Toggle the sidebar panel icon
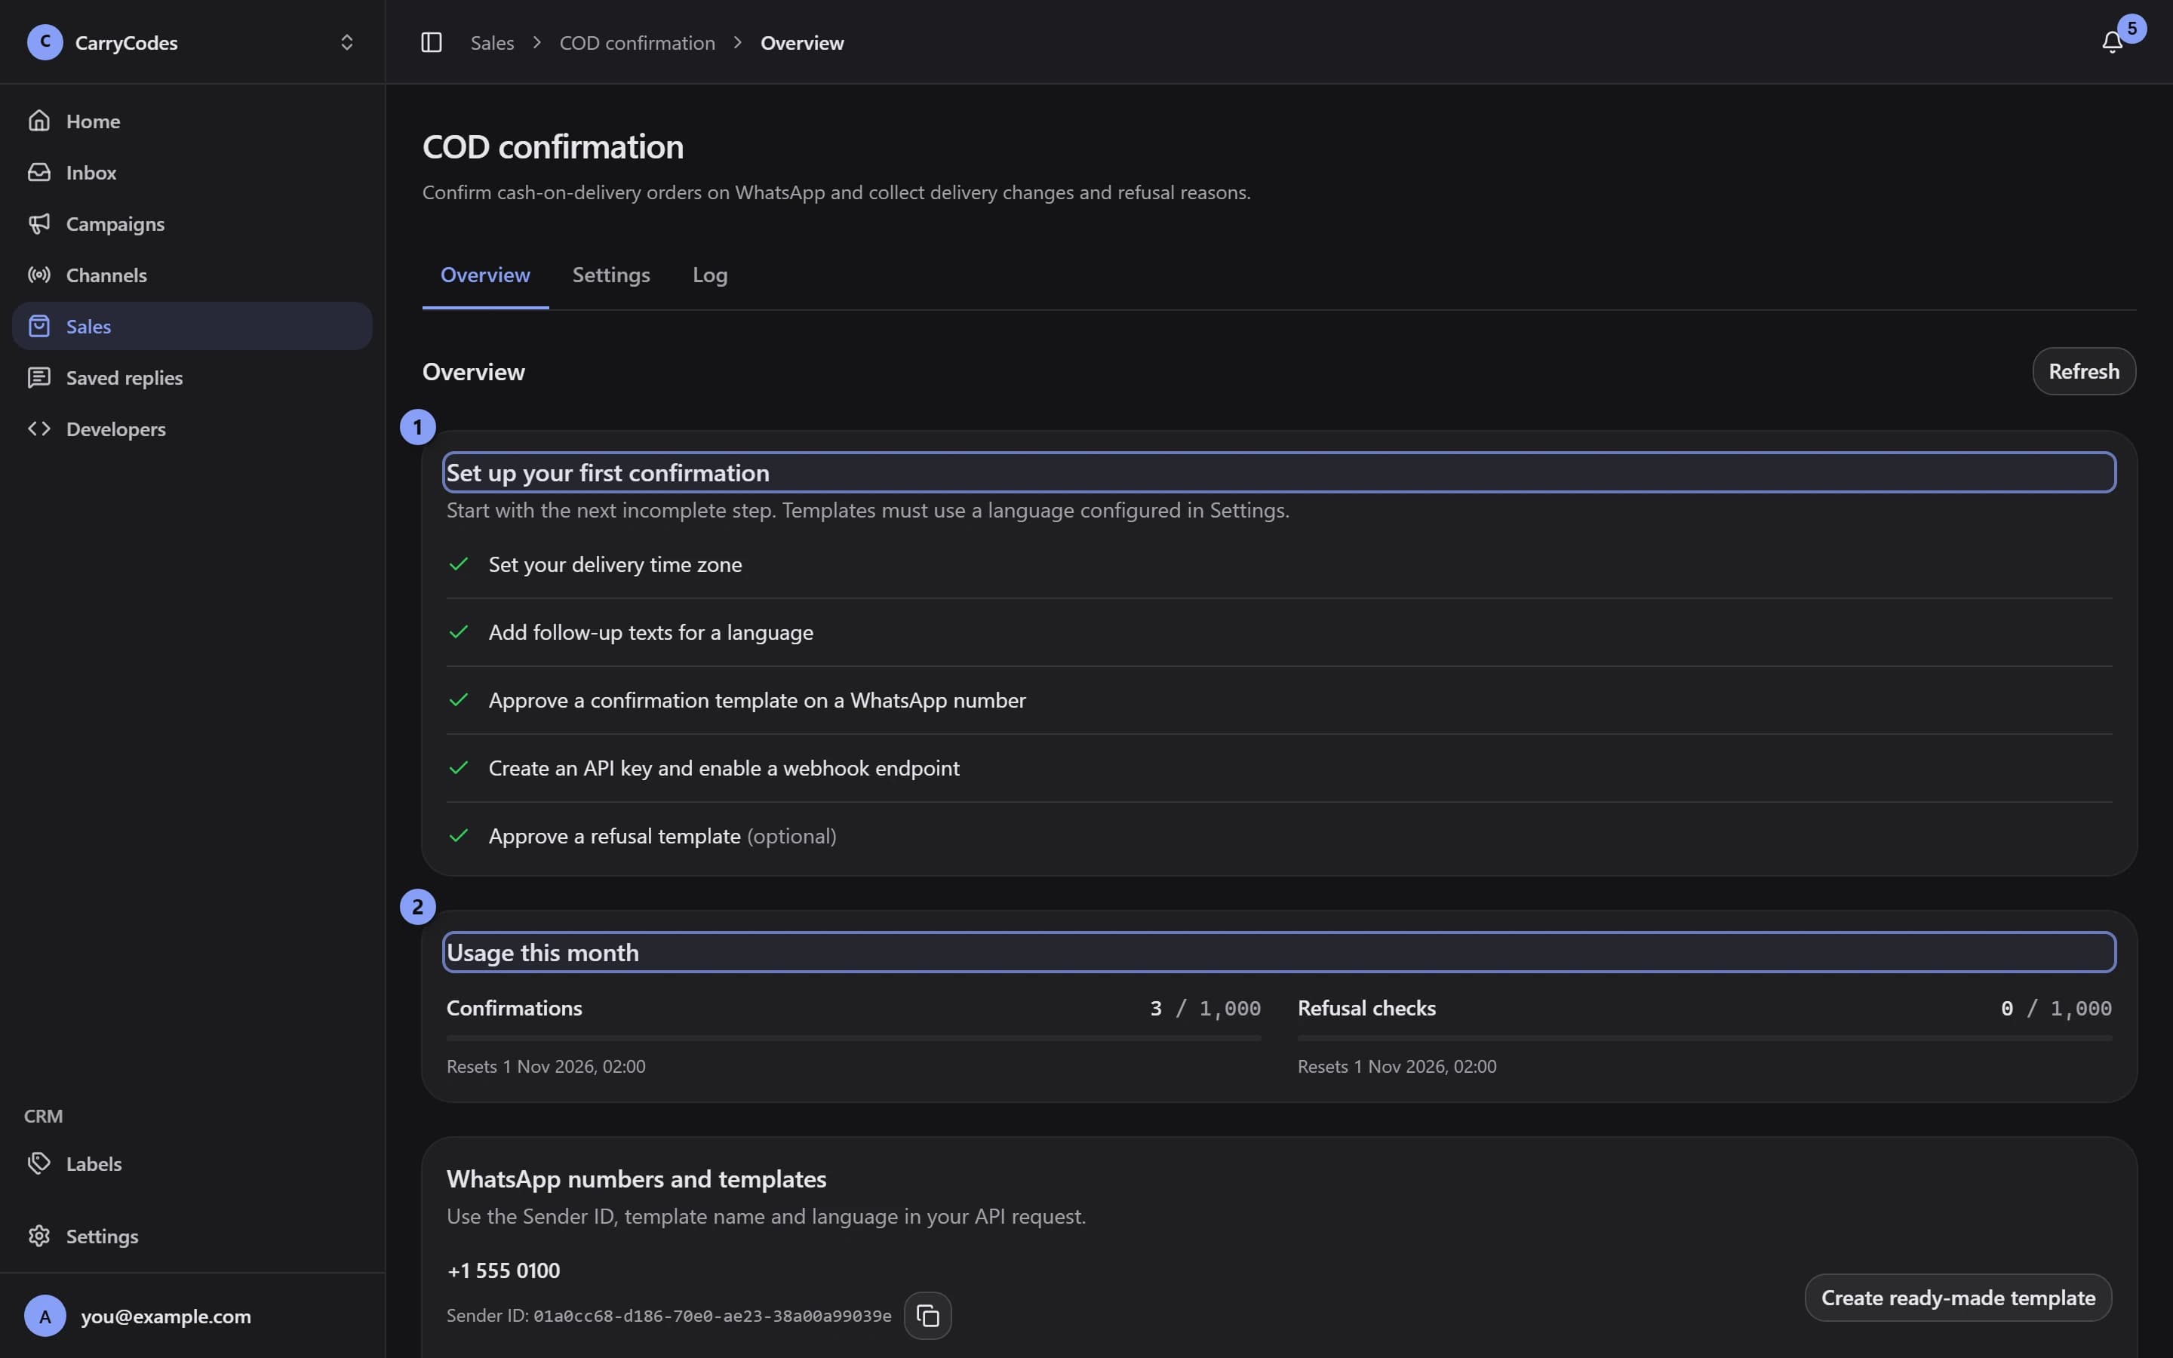Screen dimensions: 2173x1358 tap(431, 42)
